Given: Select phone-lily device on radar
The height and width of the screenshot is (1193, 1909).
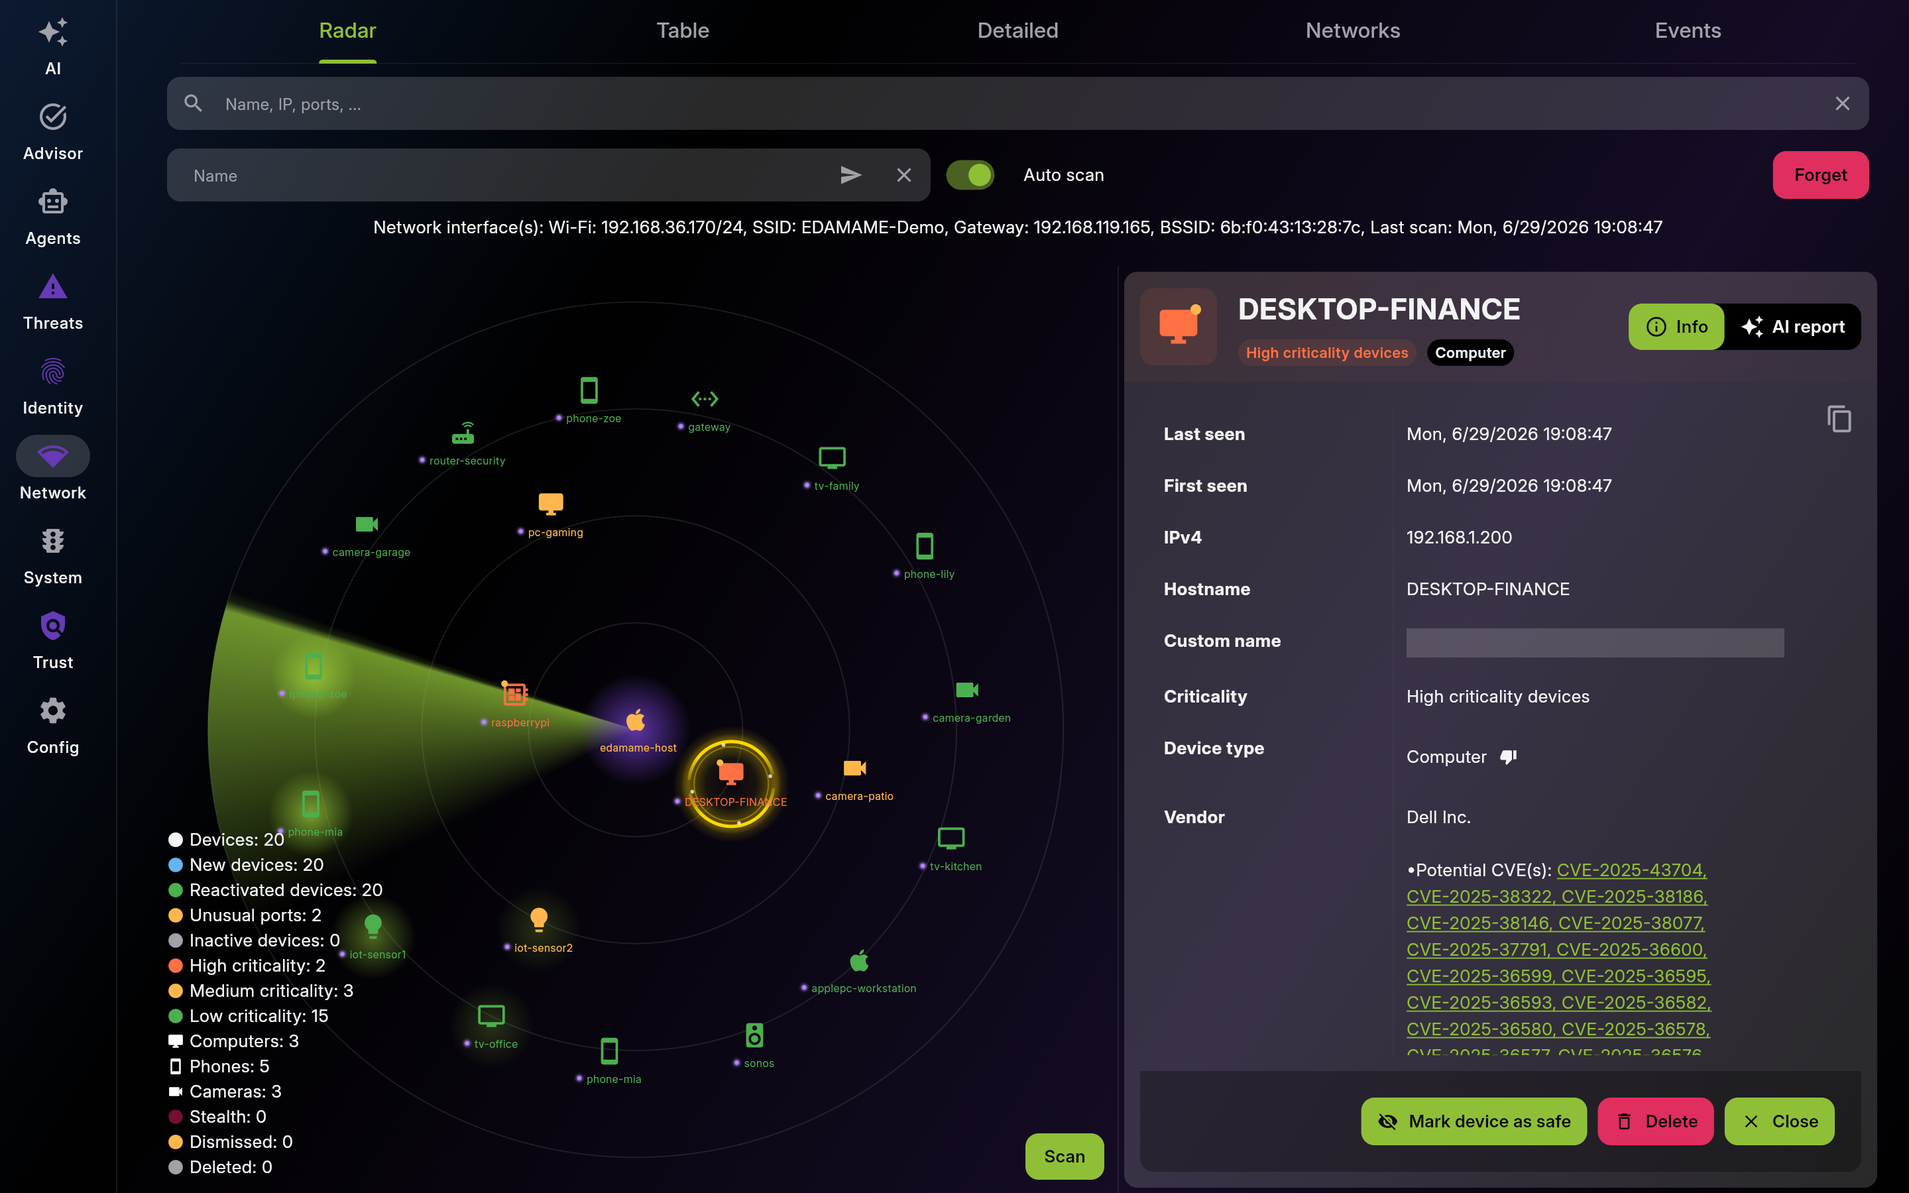Looking at the screenshot, I should [x=925, y=546].
